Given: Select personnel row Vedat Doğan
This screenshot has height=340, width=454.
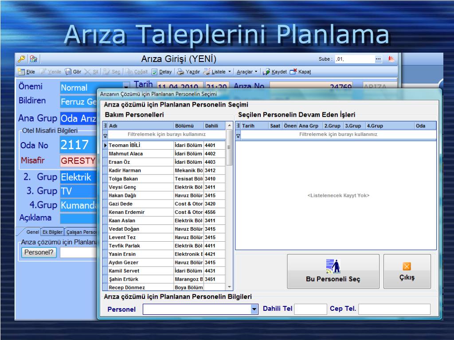Looking at the screenshot, I should tap(164, 229).
